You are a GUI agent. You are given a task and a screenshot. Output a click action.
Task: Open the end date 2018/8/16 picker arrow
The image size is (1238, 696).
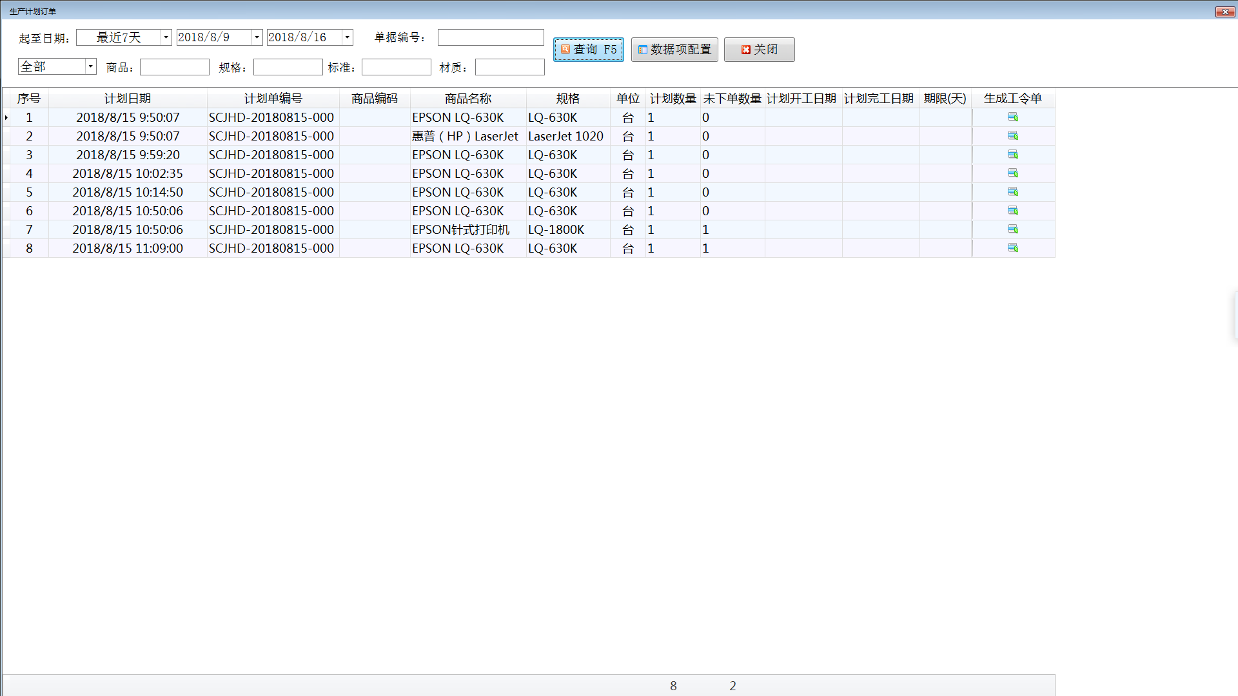pos(347,37)
